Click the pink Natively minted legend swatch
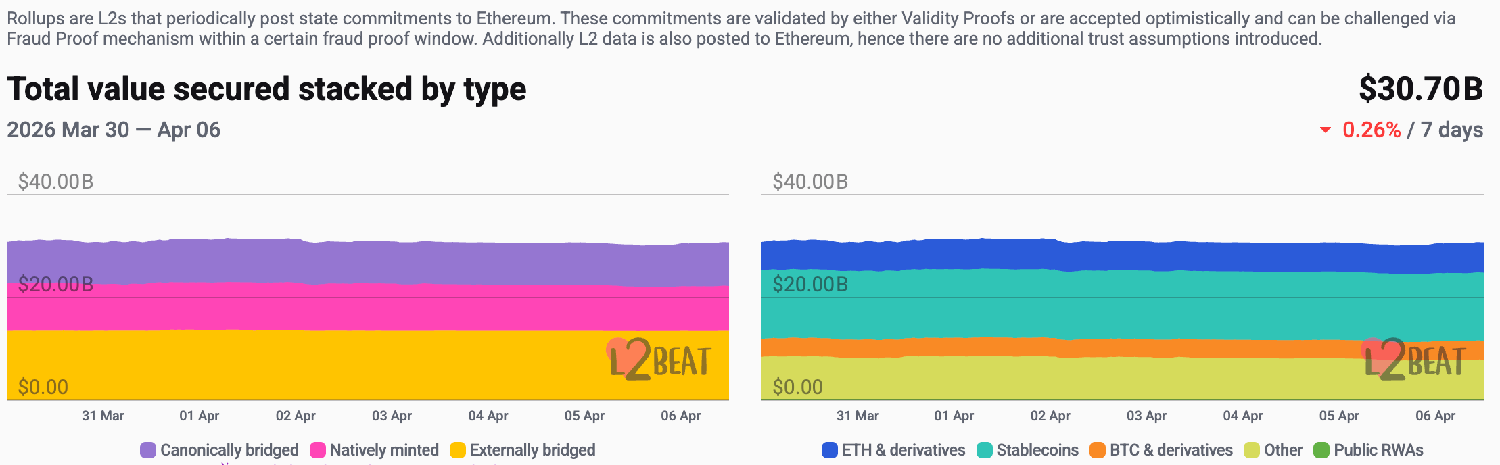Image resolution: width=1500 pixels, height=465 pixels. pos(318,450)
